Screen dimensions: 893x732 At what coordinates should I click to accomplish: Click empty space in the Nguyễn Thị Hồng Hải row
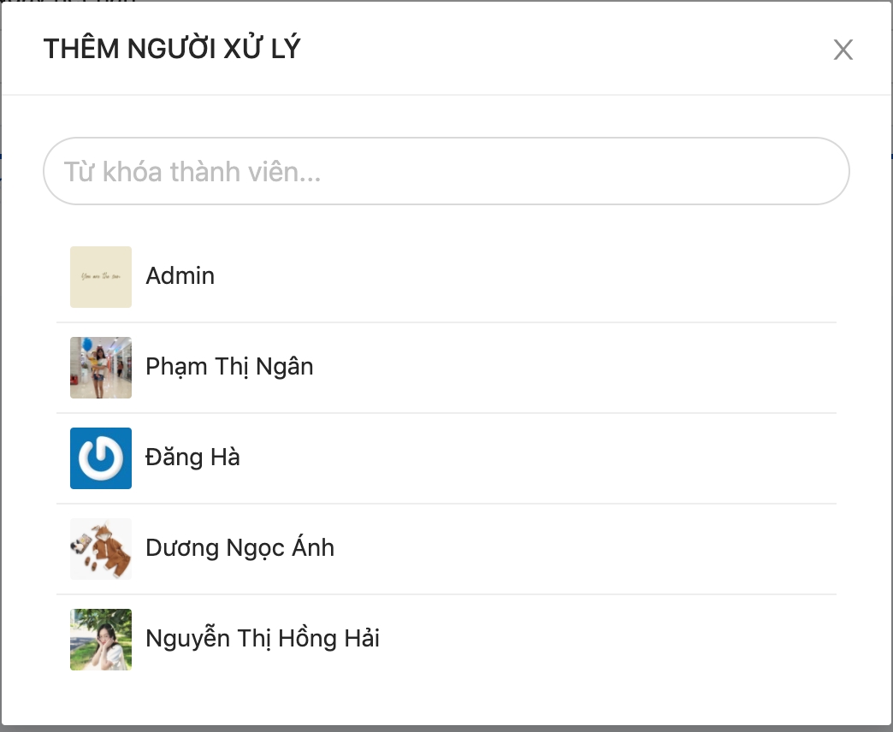[604, 640]
